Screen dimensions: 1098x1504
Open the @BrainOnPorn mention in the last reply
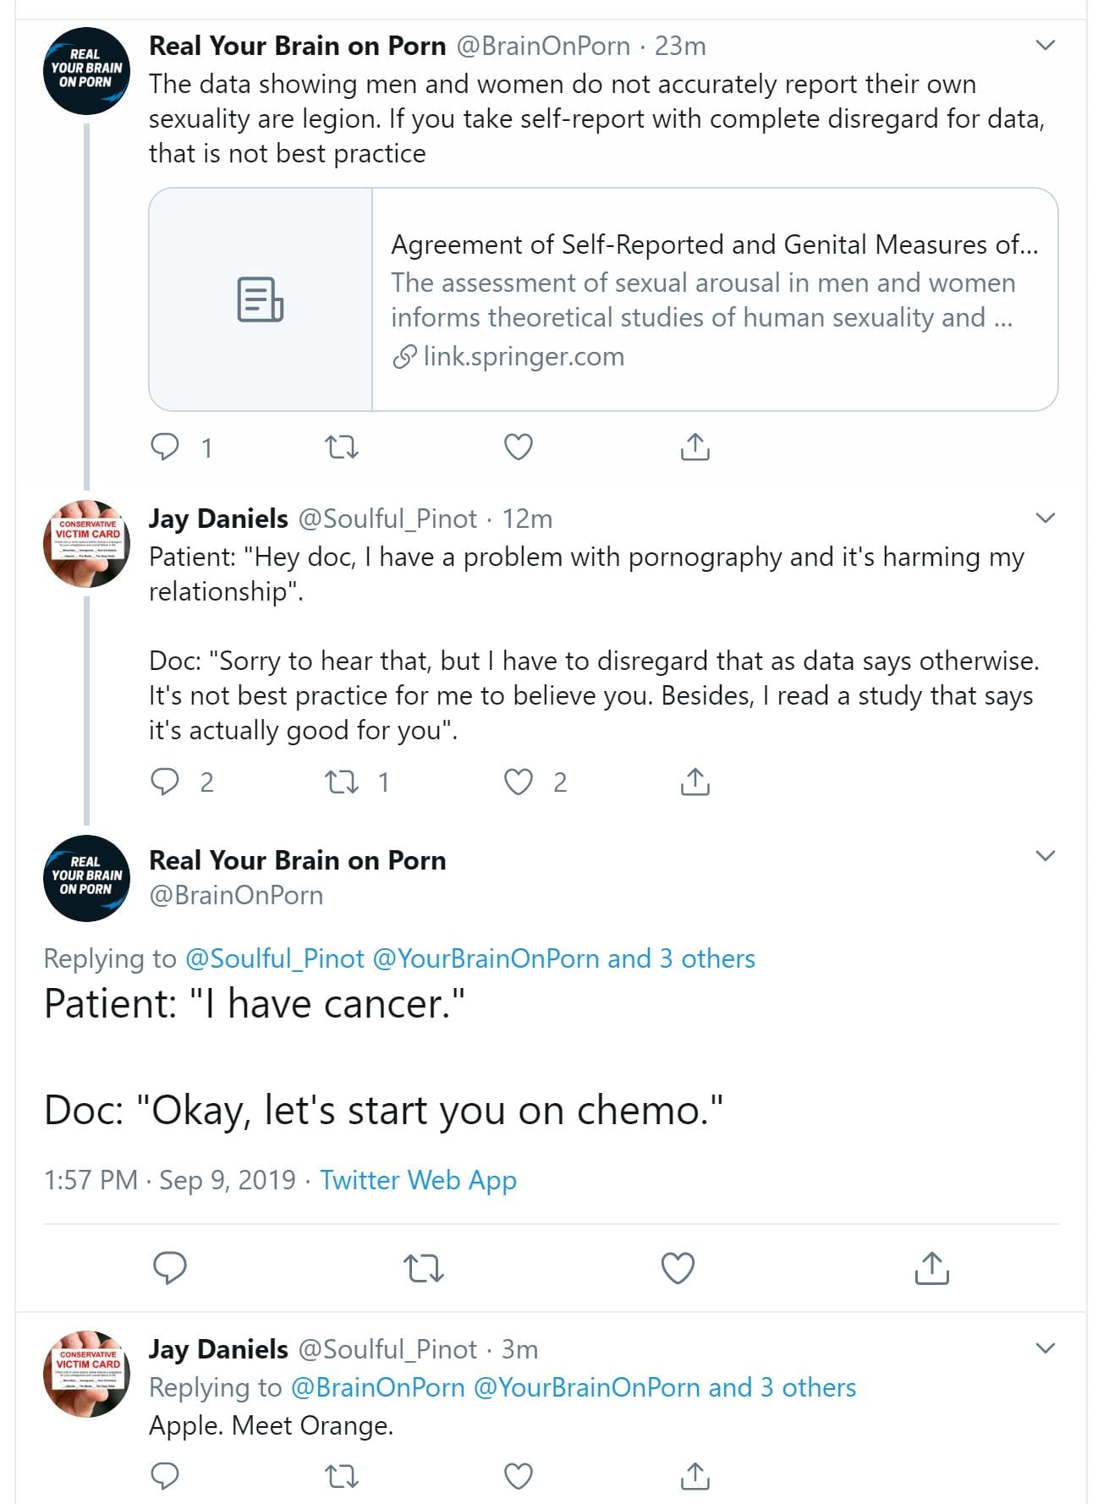click(x=377, y=1387)
